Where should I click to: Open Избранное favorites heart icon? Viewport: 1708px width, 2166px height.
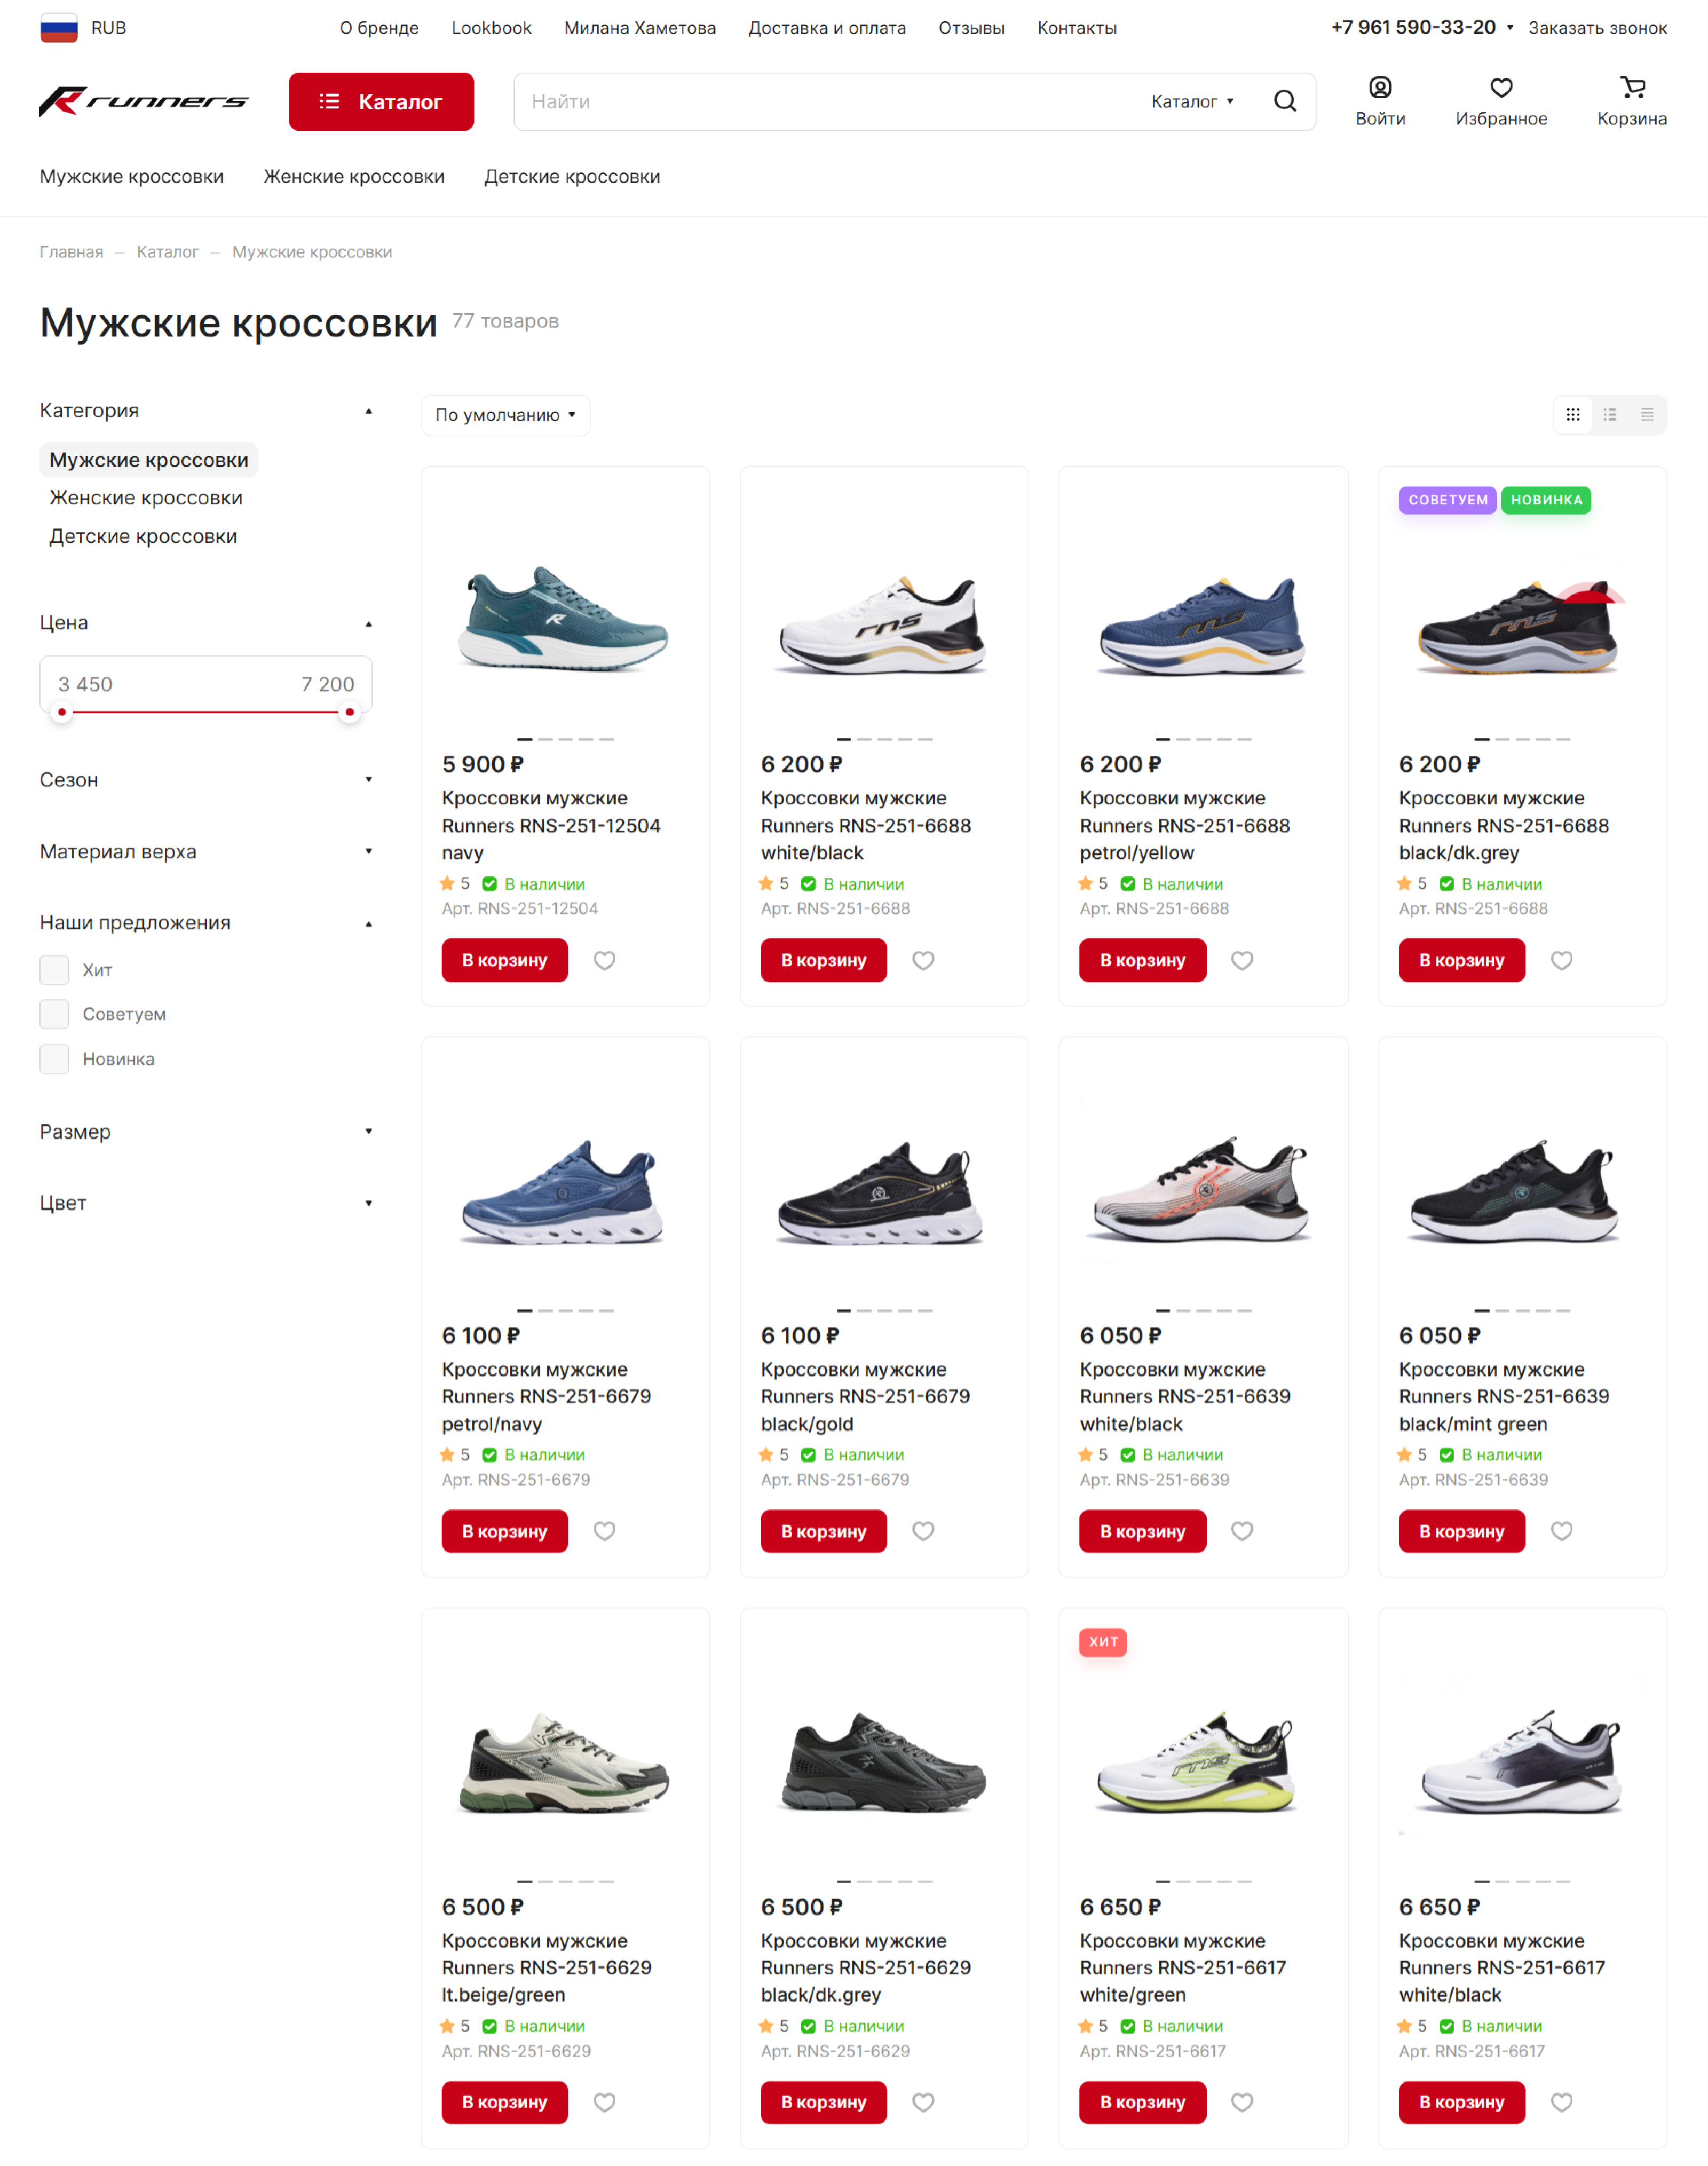[1500, 88]
